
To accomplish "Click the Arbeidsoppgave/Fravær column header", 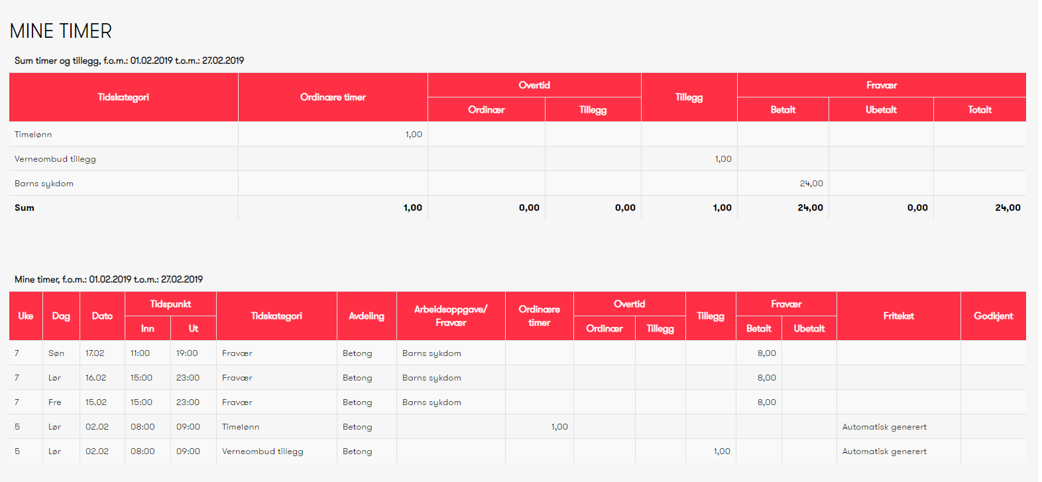I will pyautogui.click(x=451, y=316).
